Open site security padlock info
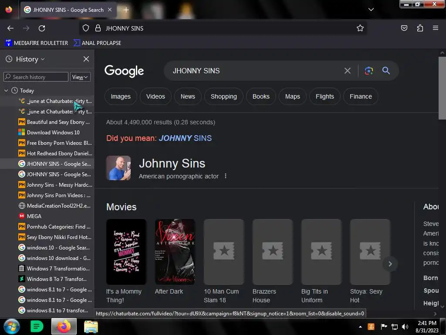This screenshot has height=335, width=446. click(x=98, y=28)
